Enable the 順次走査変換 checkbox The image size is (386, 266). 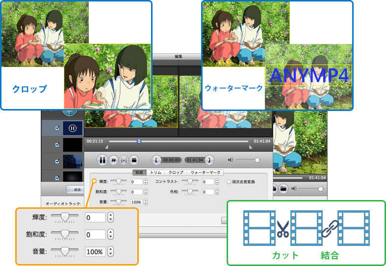(229, 182)
